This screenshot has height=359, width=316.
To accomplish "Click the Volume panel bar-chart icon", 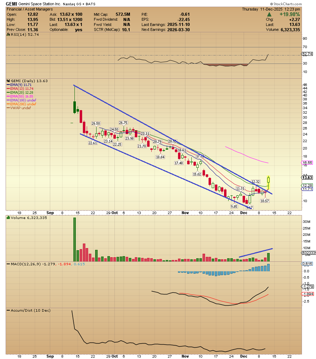I will click(8, 218).
